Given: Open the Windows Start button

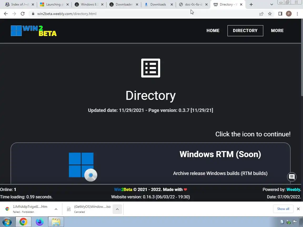Looking at the screenshot, I should [7, 222].
